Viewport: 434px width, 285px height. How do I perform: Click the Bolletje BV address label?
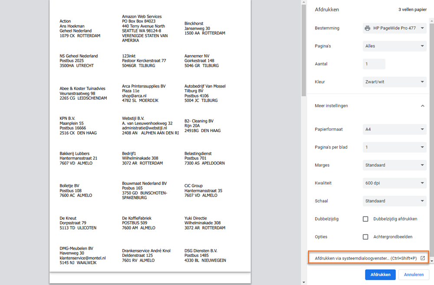click(76, 191)
